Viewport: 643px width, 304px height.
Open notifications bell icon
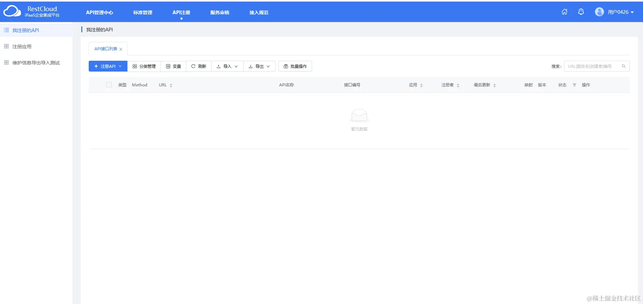[x=581, y=12]
